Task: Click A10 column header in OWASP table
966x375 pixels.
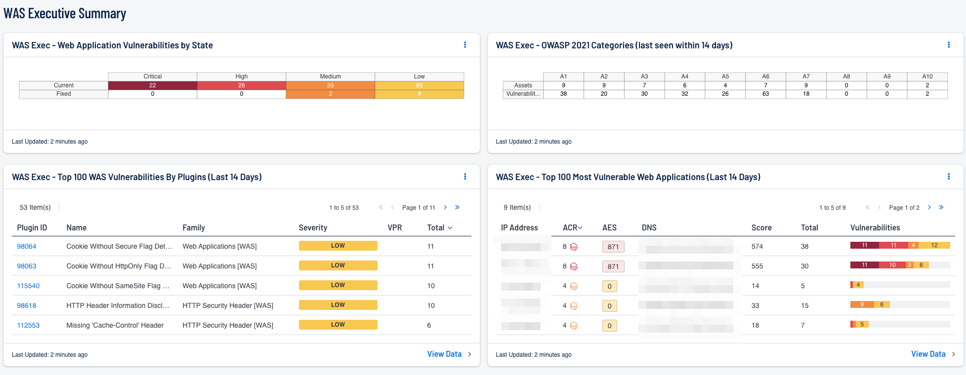Action: [x=927, y=76]
